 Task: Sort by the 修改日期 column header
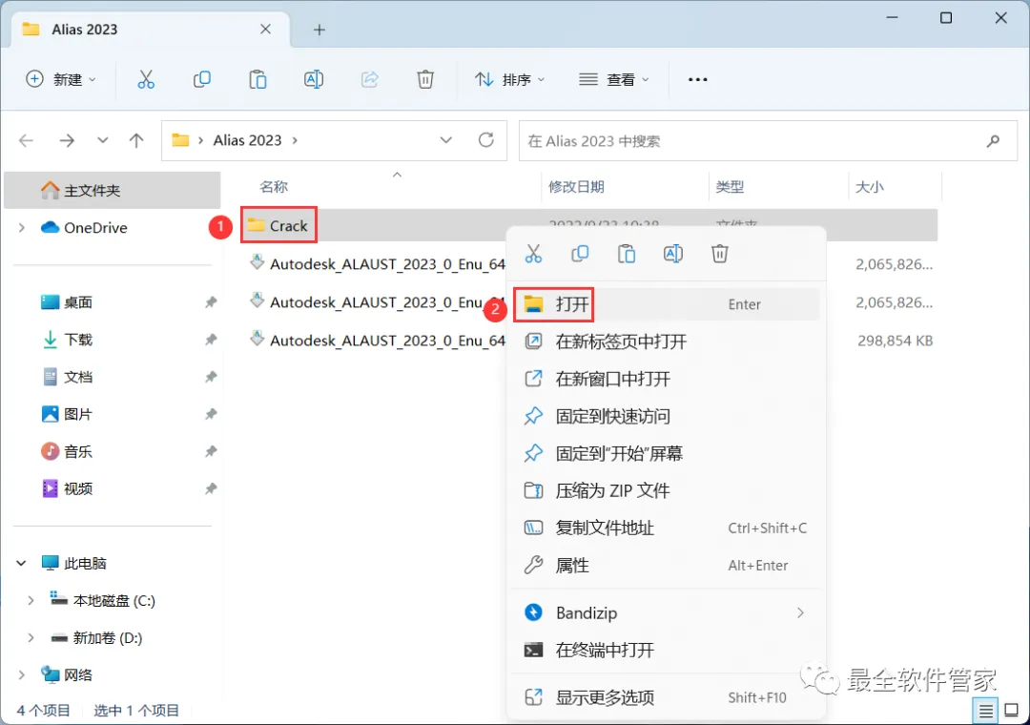pyautogui.click(x=576, y=187)
